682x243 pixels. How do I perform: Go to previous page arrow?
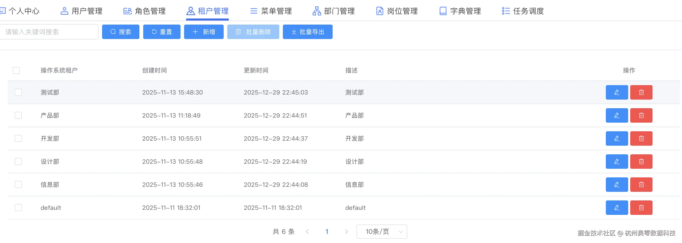coord(307,232)
